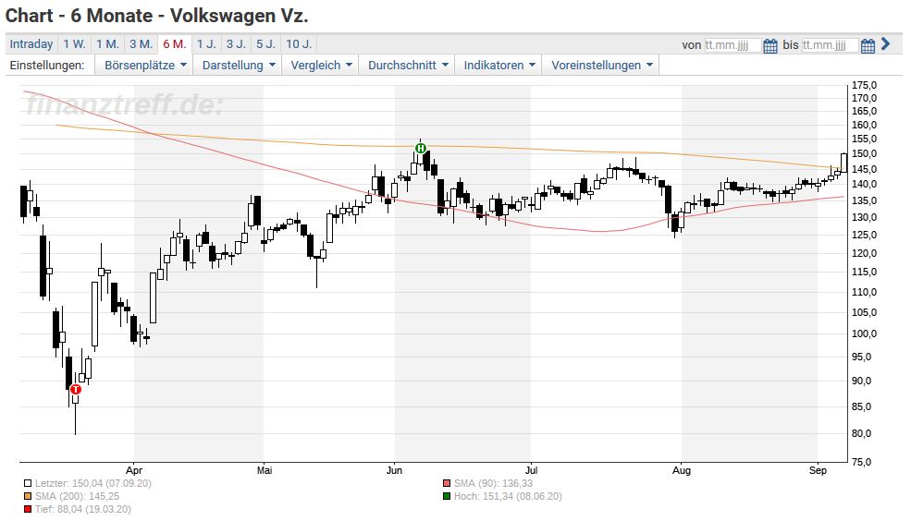Select the 5 J. time range tab
The height and width of the screenshot is (521, 911).
(x=266, y=44)
